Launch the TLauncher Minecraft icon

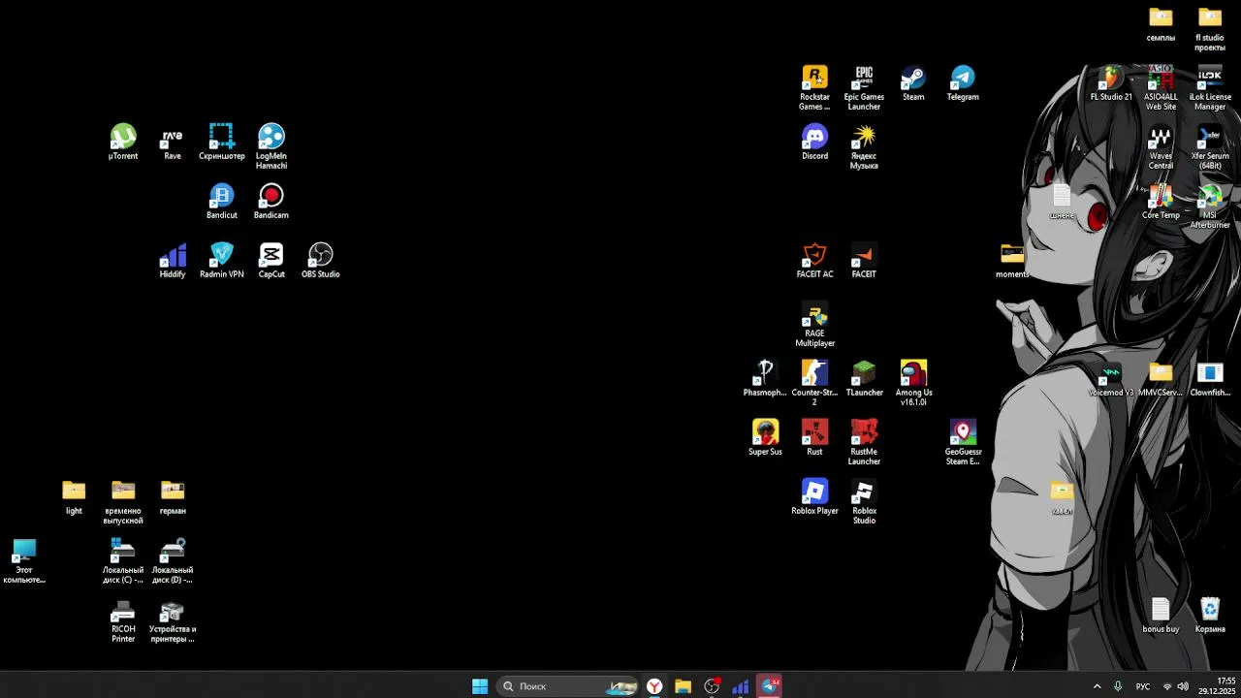coord(864,378)
